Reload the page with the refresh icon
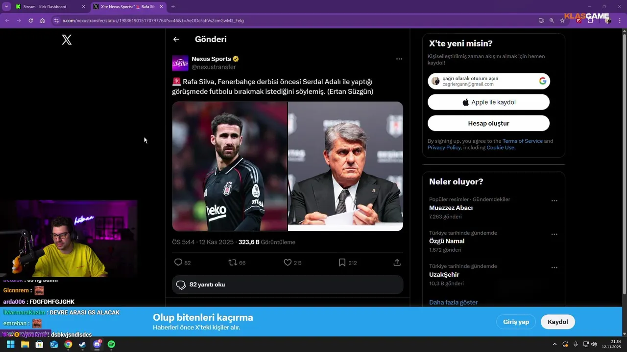Screen dimensions: 627x352 pos(30,21)
